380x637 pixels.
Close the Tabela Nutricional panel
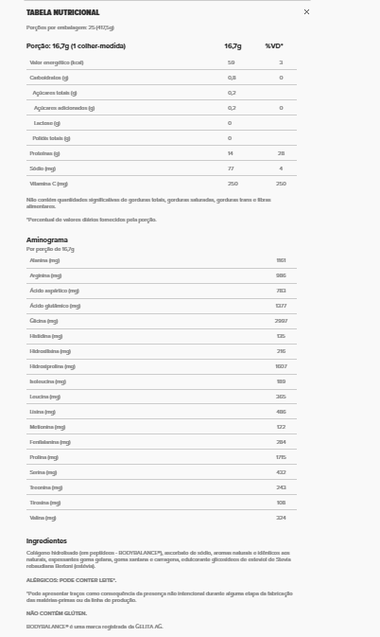pos(306,12)
